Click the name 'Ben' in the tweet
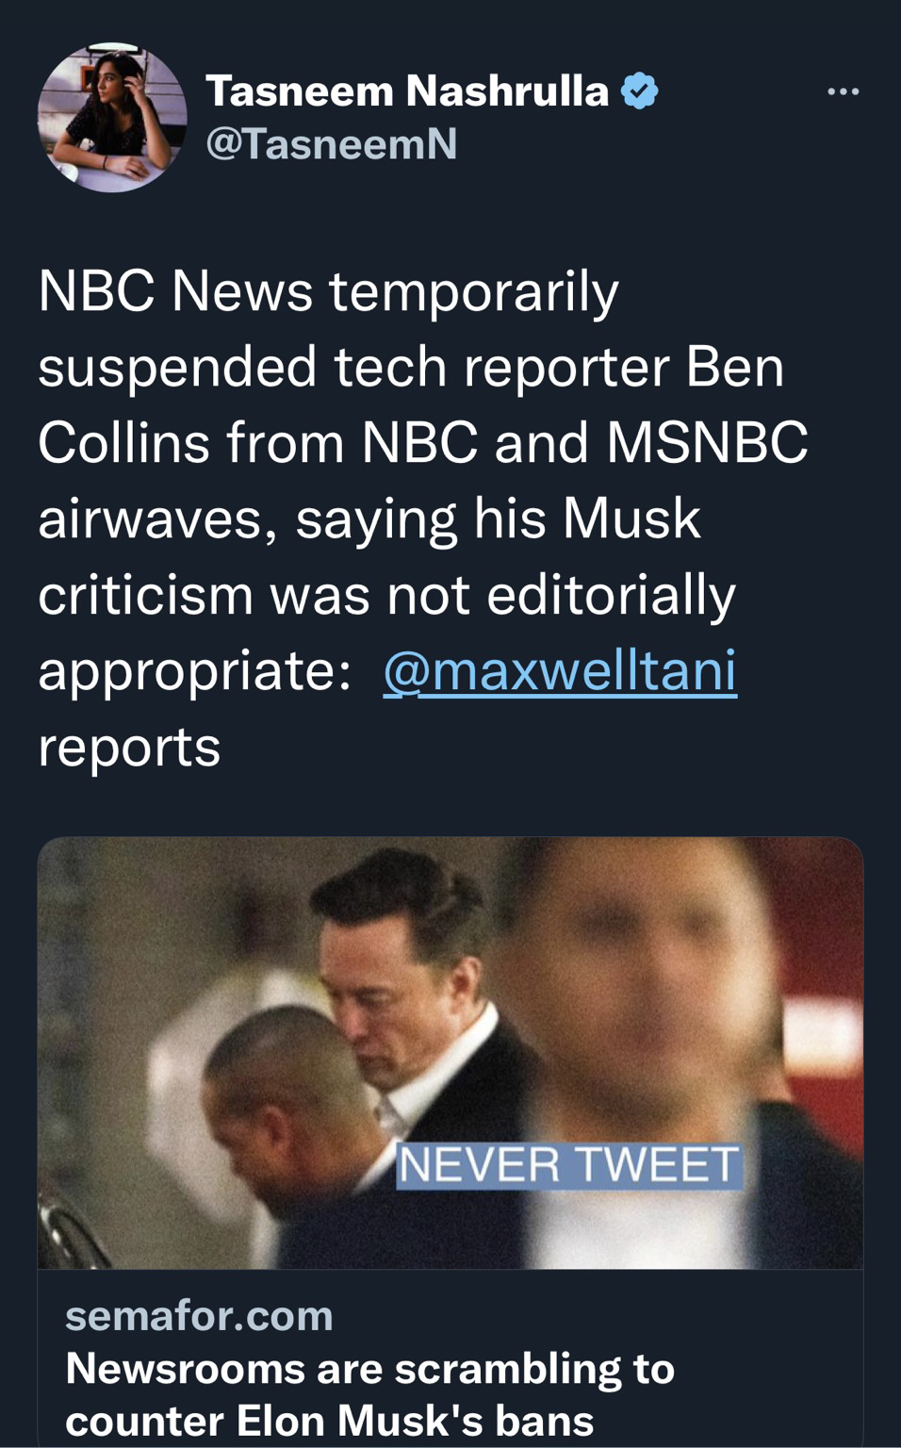 [x=735, y=368]
